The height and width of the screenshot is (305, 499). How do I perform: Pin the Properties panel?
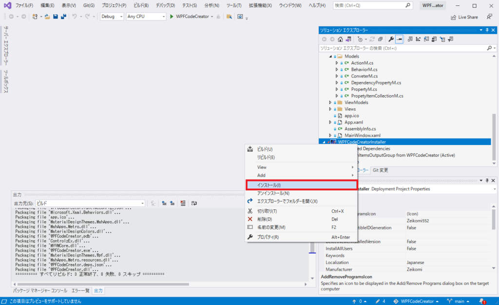[x=487, y=181]
